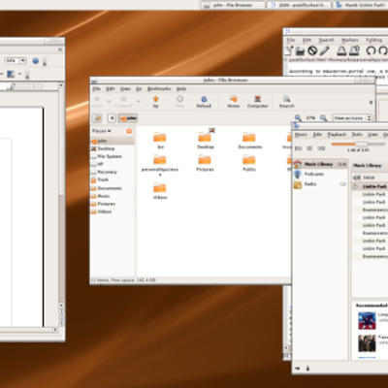Open Computer from File Browser toolbar
Image resolution: width=388 pixels, height=388 pixels.
pyautogui.click(x=257, y=102)
